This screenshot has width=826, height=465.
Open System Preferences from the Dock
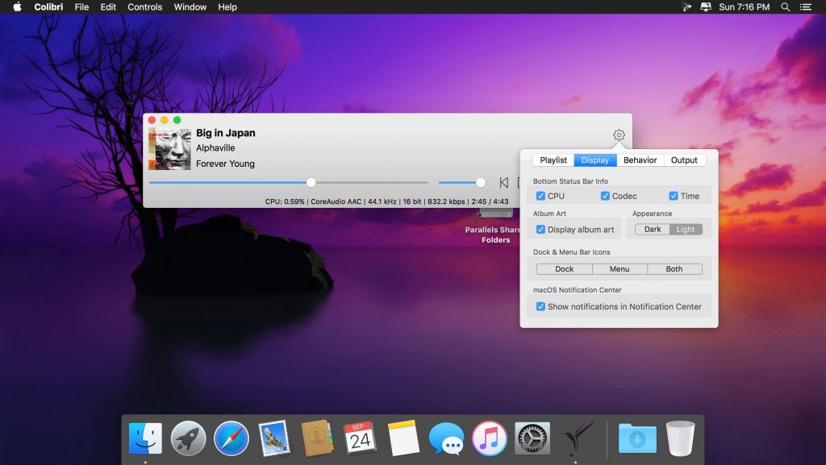tap(532, 439)
